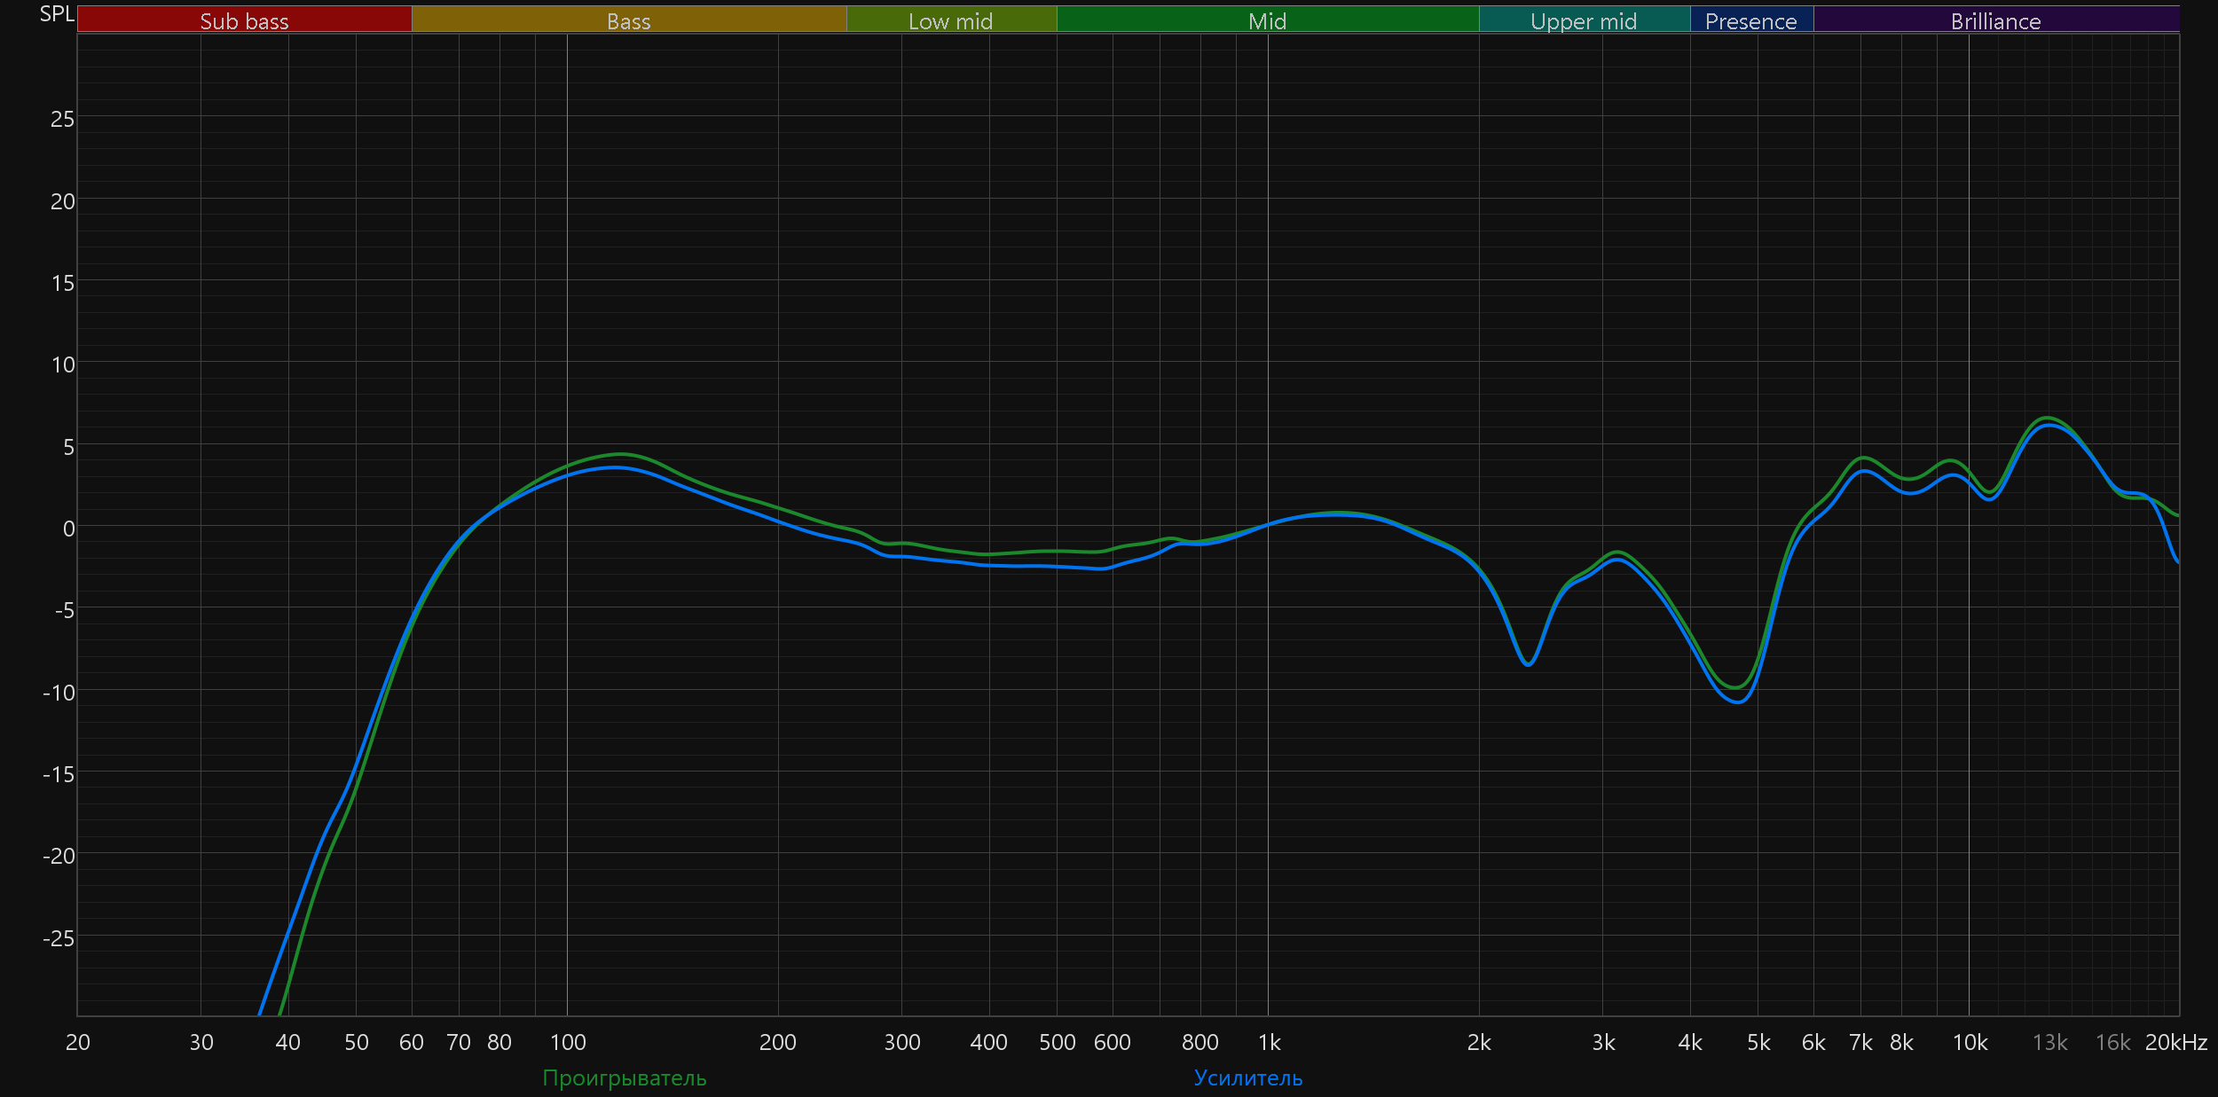Click the 100 Hz axis tick label

(x=568, y=1042)
